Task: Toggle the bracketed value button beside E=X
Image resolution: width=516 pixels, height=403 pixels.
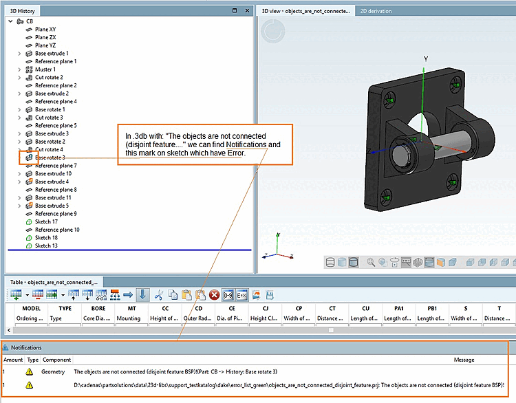Action: tap(228, 294)
